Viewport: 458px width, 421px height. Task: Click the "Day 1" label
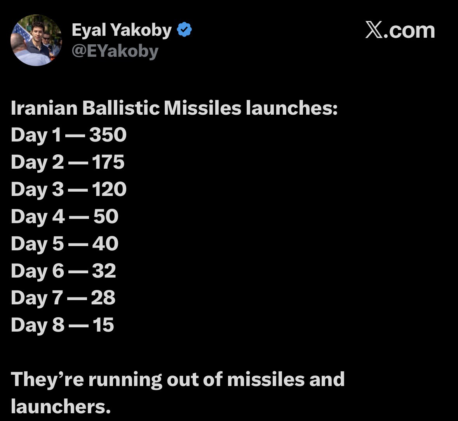click(36, 135)
